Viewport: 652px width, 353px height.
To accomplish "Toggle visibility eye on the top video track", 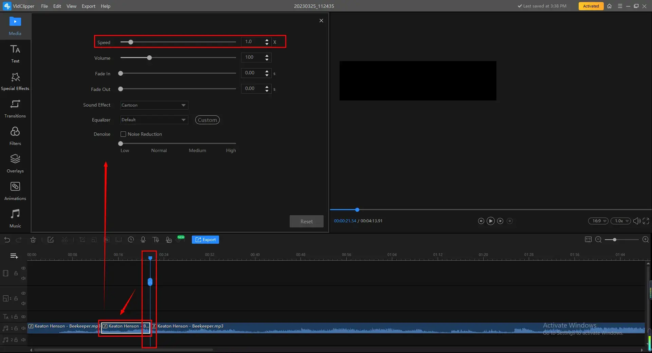I will [23, 268].
